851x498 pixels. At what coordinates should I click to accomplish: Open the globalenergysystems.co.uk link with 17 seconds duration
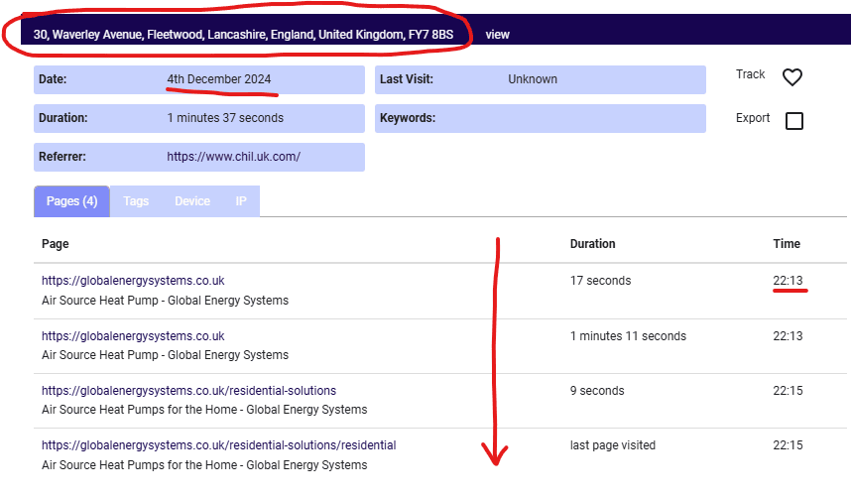pyautogui.click(x=133, y=281)
